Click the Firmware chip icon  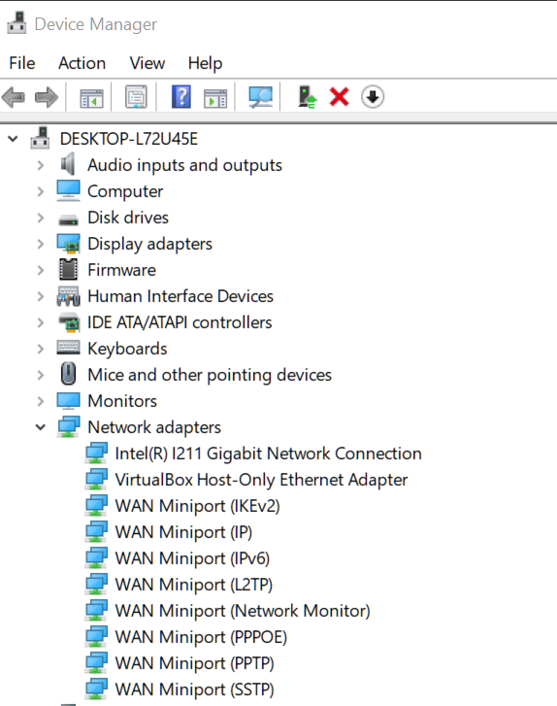click(68, 269)
